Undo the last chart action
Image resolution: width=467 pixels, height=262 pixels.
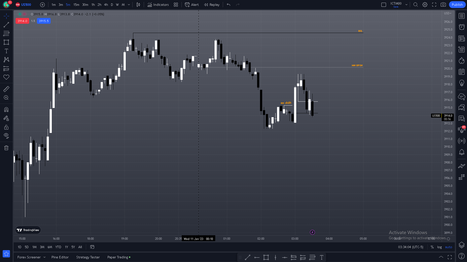[228, 5]
